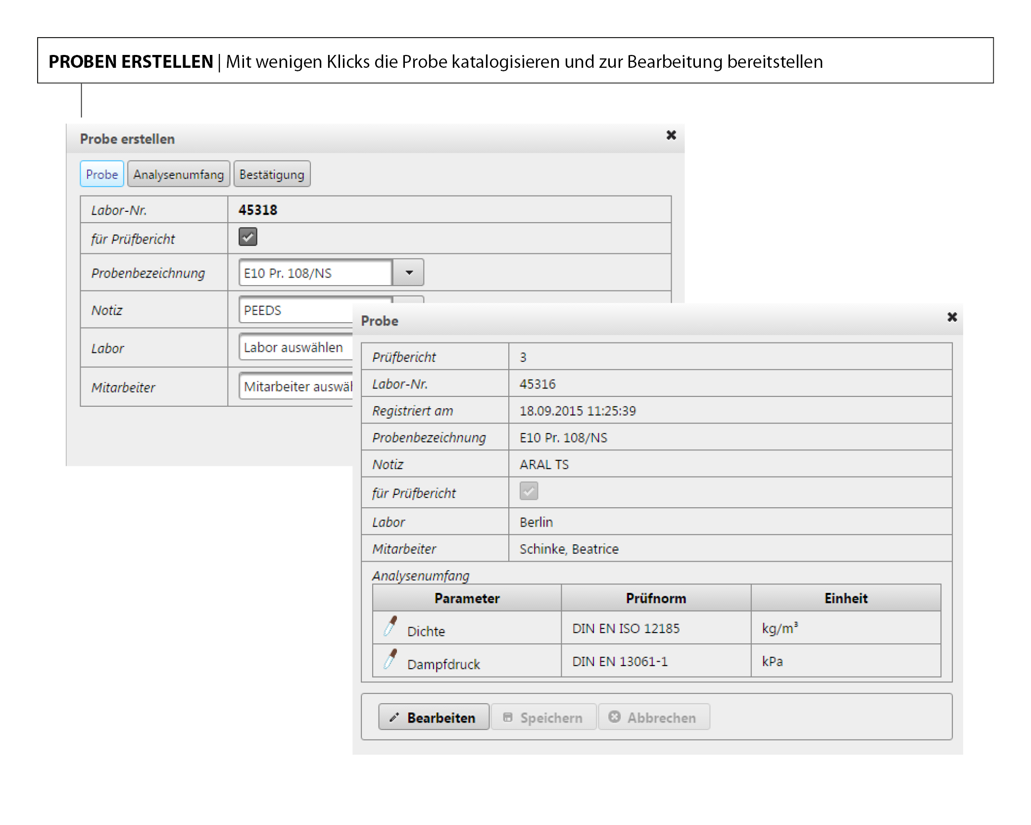
Task: Click the cancel circle icon on Abbrechen
Action: click(x=614, y=717)
